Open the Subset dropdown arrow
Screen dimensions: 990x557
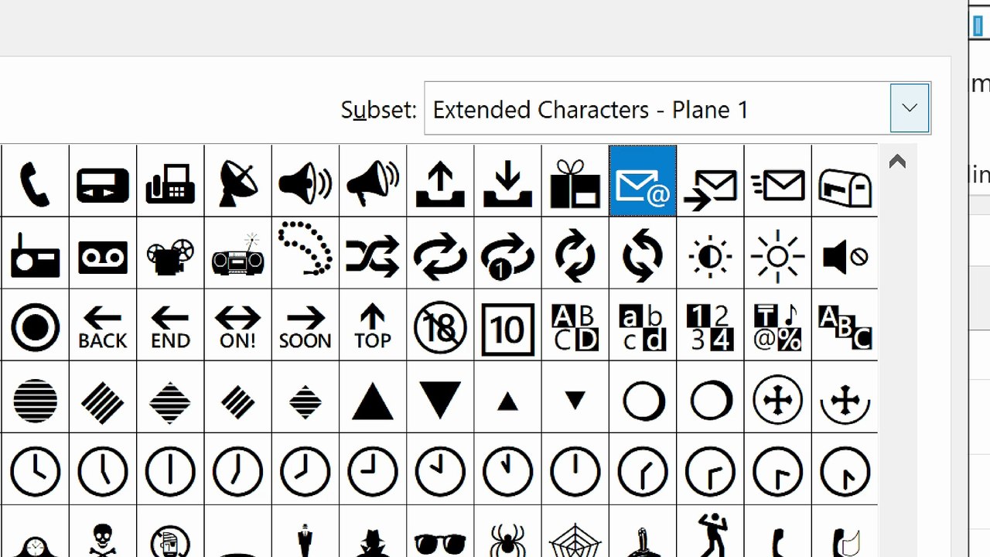point(910,108)
